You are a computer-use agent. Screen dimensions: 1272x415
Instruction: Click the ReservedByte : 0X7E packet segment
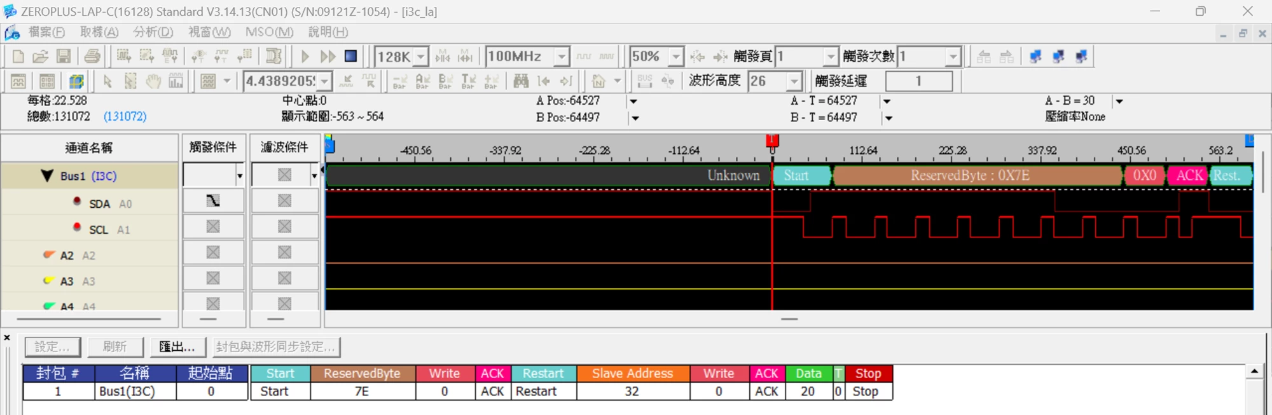point(978,175)
